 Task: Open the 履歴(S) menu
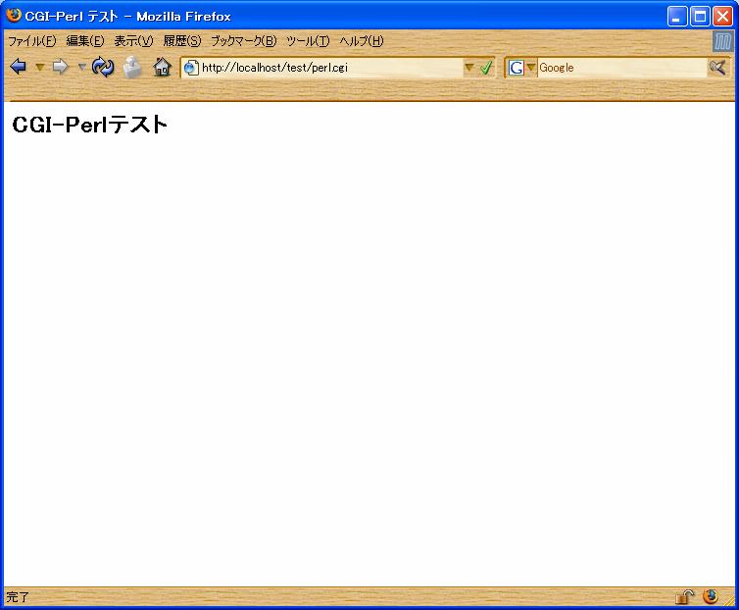pos(181,41)
